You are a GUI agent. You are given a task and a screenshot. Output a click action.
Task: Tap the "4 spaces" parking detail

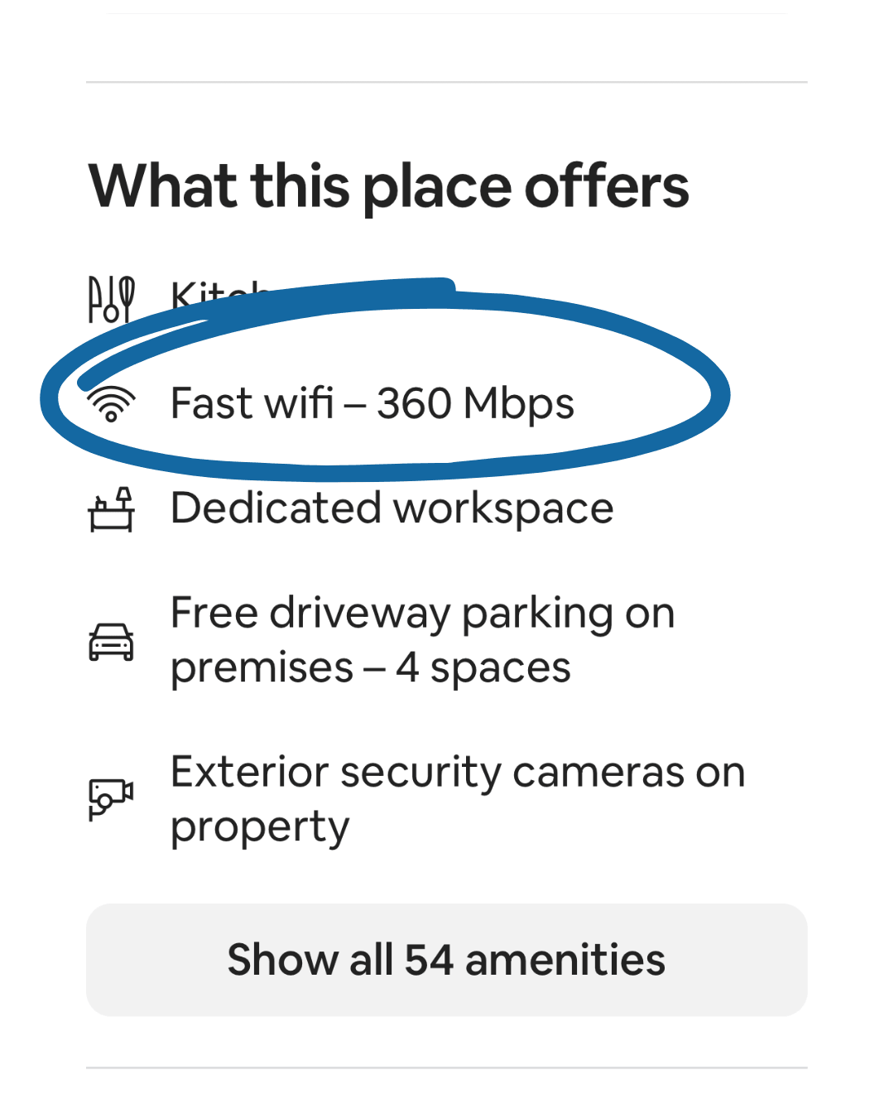click(x=483, y=667)
